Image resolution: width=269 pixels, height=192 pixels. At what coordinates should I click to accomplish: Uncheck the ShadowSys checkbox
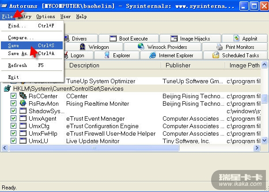pos(13,111)
